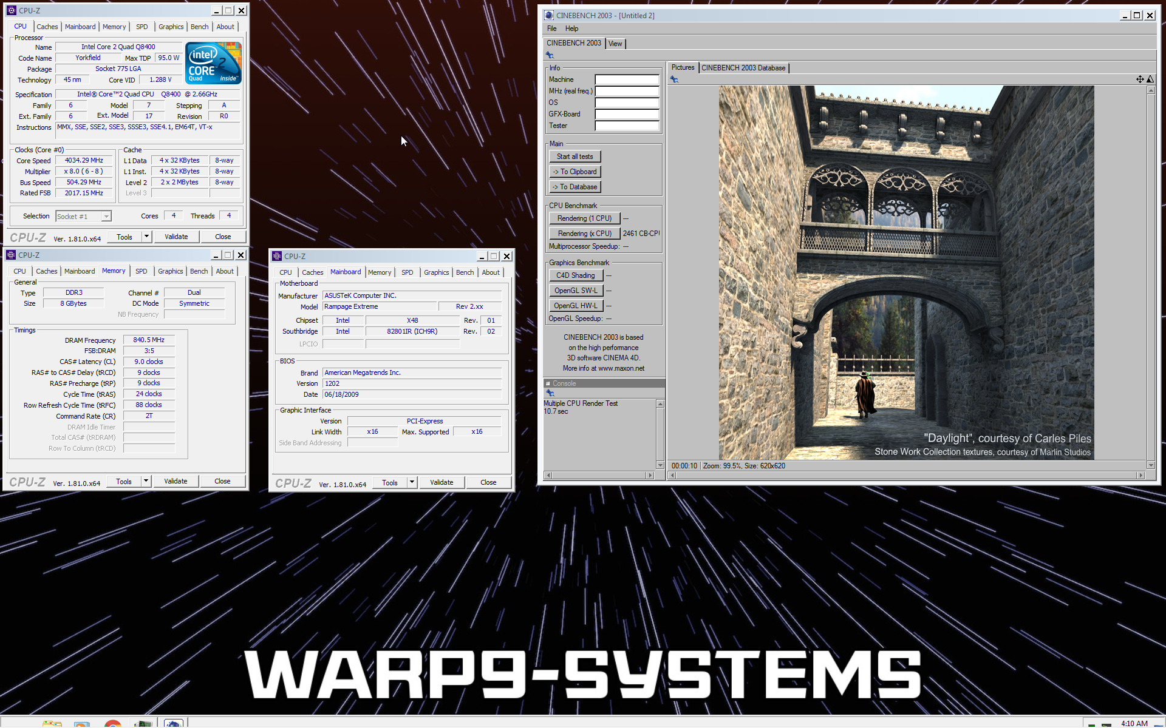Screen dimensions: 1166x728
Task: Open Bench tab in top CPU-Z window
Action: 199,27
